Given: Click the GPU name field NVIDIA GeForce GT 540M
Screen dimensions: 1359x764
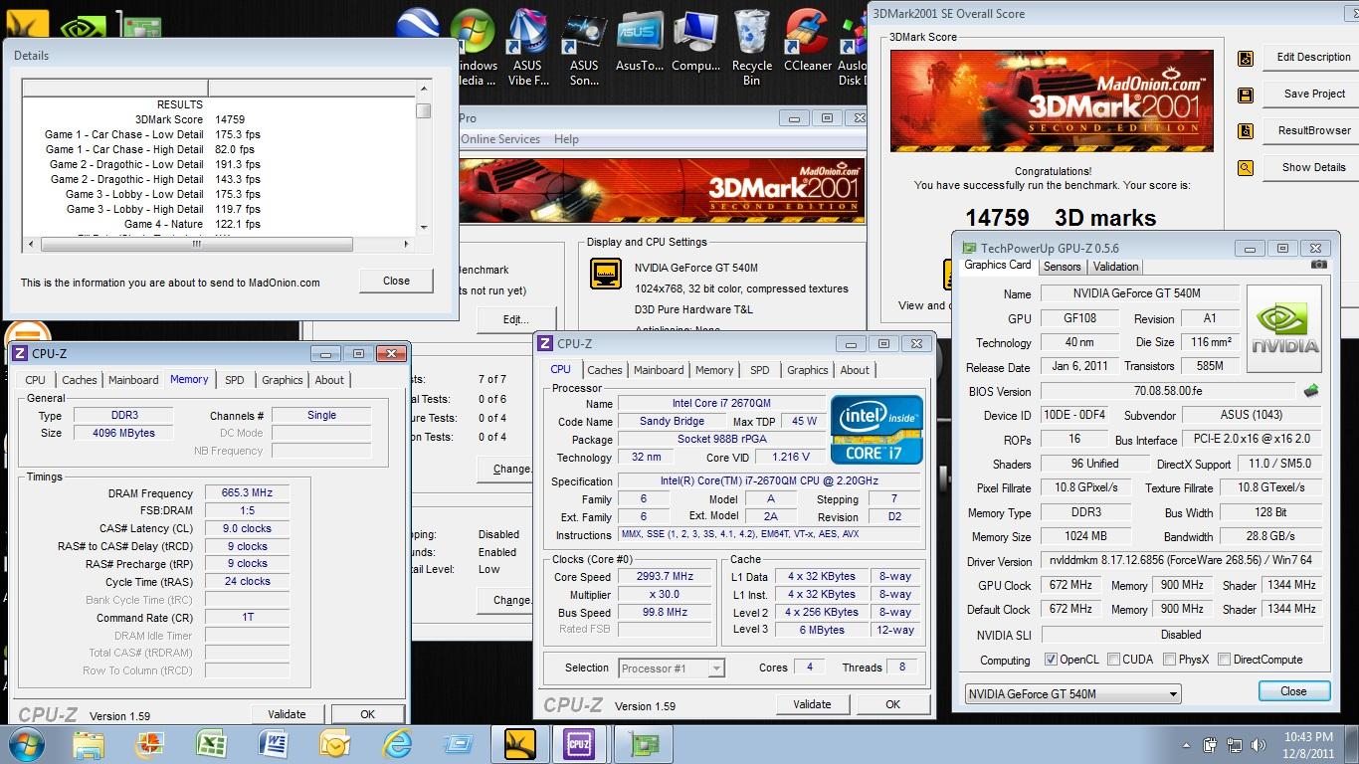Looking at the screenshot, I should click(1140, 293).
